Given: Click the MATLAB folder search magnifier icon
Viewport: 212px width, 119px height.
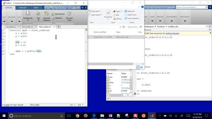Looking at the screenshot, I should point(210,26).
